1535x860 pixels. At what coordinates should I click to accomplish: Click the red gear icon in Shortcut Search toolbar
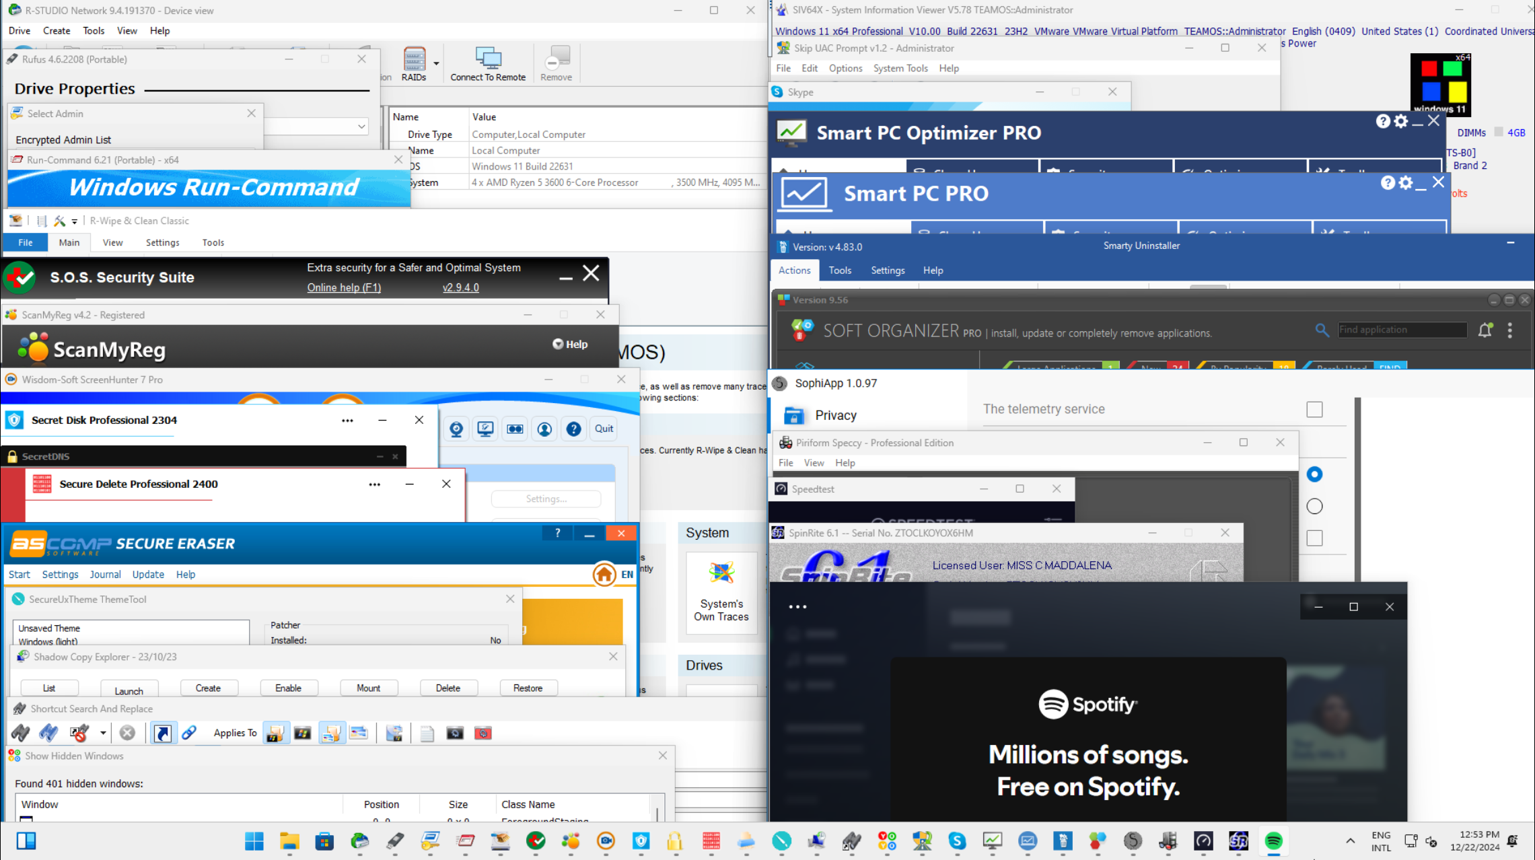[483, 733]
